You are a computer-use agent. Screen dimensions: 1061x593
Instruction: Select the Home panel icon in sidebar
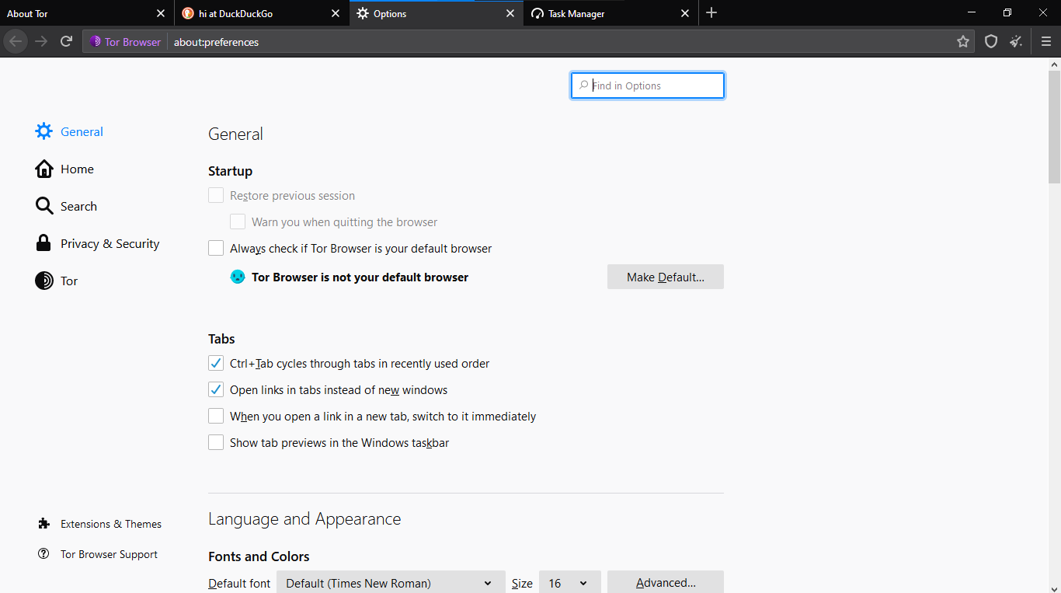click(x=44, y=168)
